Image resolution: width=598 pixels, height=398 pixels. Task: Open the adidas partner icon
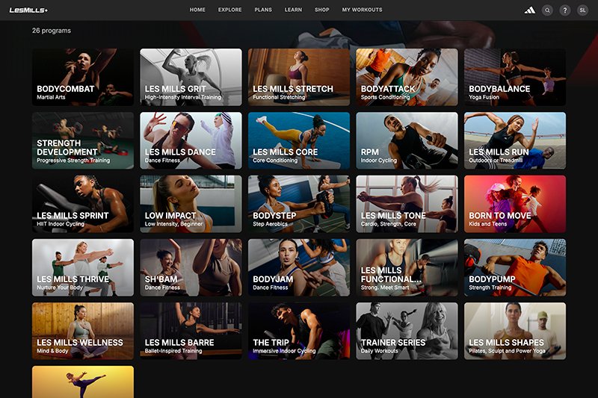click(x=530, y=10)
